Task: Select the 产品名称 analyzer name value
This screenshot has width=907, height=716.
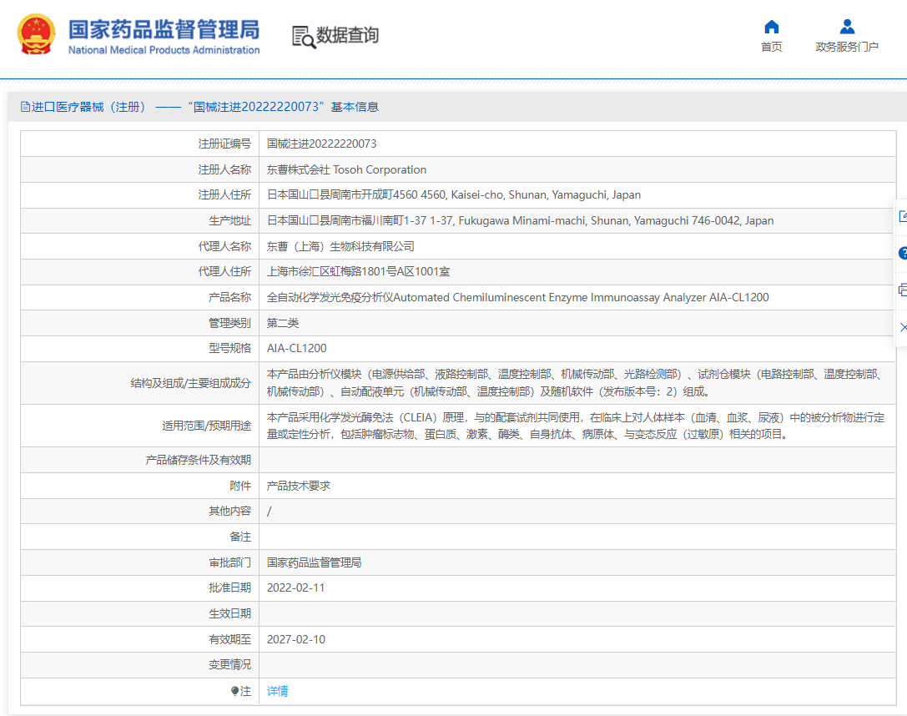Action: pyautogui.click(x=517, y=297)
